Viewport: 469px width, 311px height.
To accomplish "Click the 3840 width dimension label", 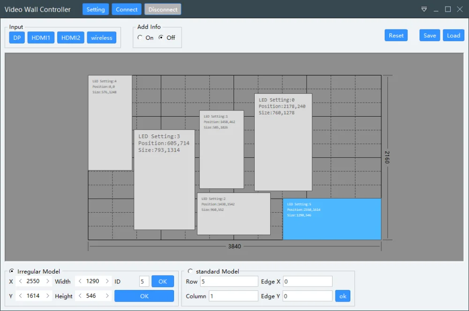I will (234, 246).
